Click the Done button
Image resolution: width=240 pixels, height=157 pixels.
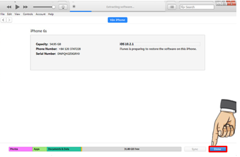click(x=217, y=149)
